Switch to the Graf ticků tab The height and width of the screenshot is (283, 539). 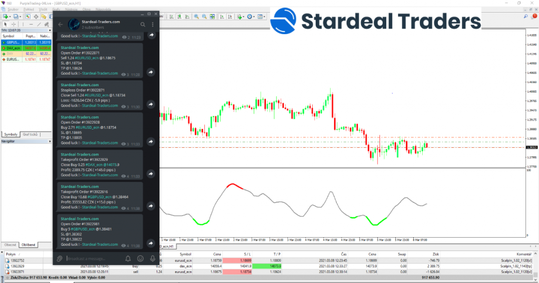(x=30, y=135)
